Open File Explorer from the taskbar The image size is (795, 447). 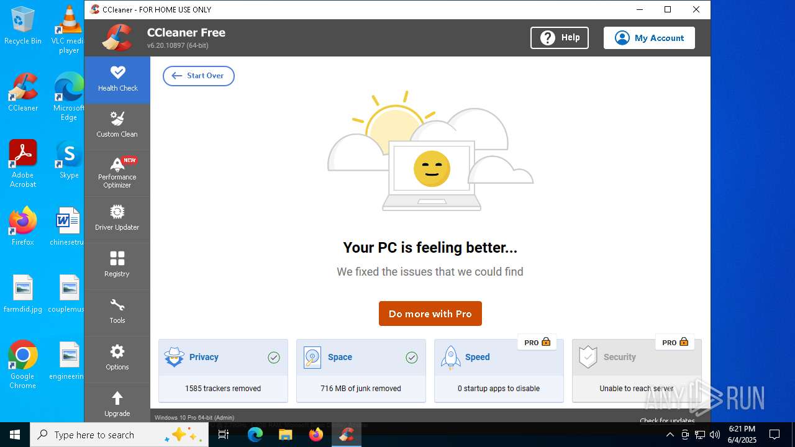(x=285, y=435)
